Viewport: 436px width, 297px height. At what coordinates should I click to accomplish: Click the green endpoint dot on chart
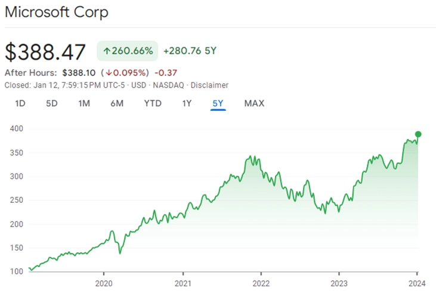point(418,134)
